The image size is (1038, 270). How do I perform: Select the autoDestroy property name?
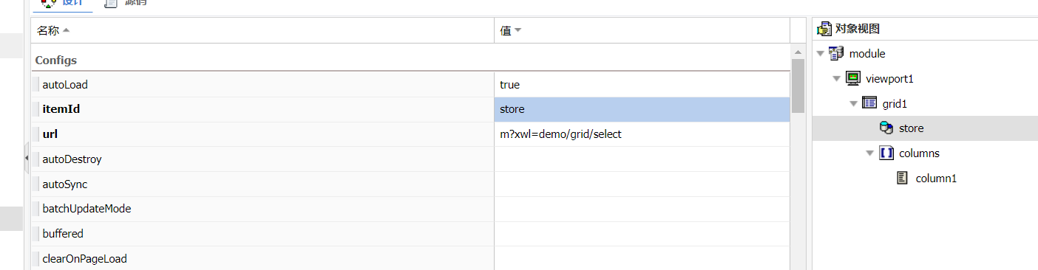(x=72, y=159)
